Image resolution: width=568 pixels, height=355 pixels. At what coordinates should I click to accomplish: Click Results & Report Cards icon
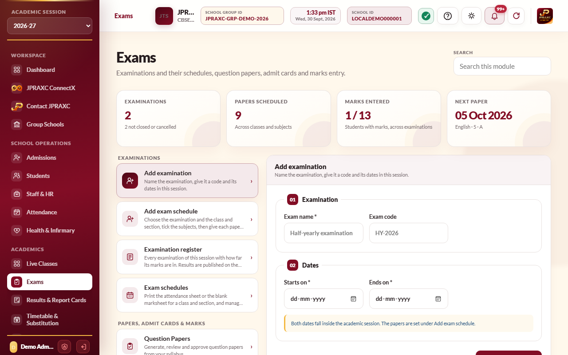pyautogui.click(x=17, y=300)
